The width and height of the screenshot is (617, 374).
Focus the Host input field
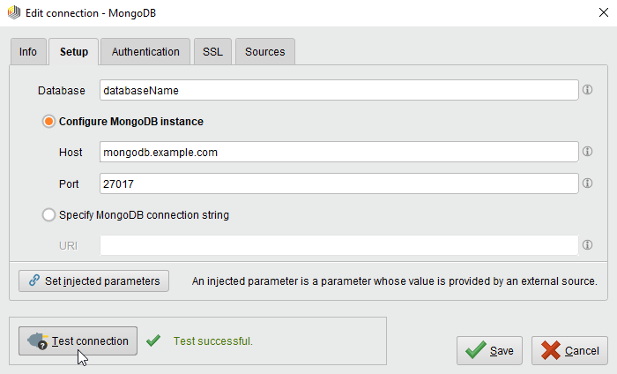[x=338, y=152]
